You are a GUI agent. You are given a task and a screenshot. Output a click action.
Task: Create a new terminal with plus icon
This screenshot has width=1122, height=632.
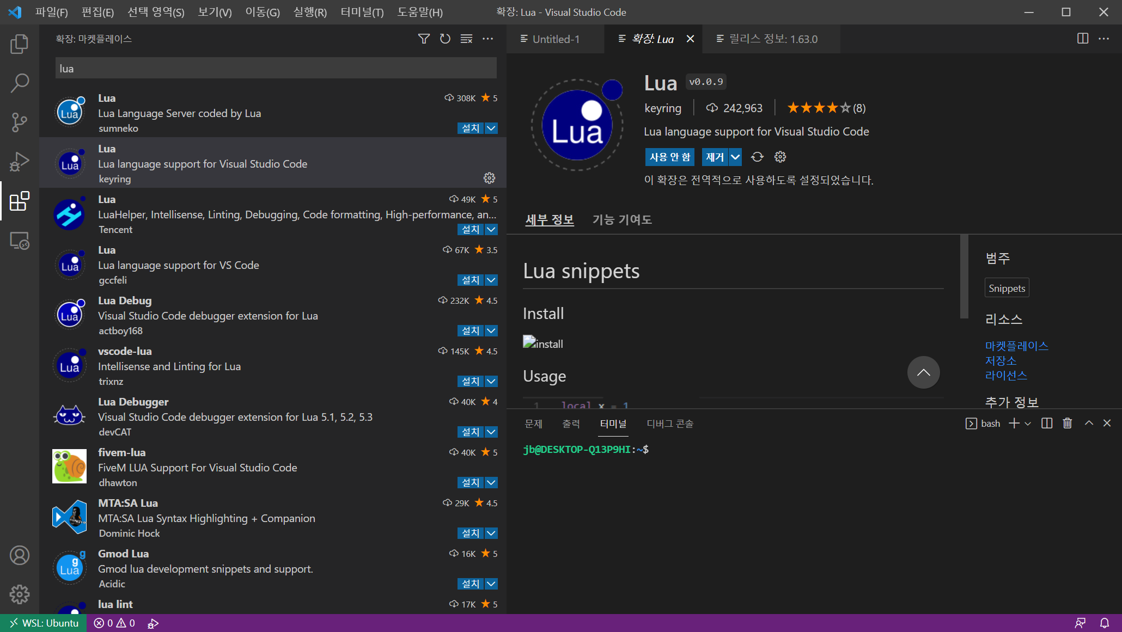(1014, 424)
